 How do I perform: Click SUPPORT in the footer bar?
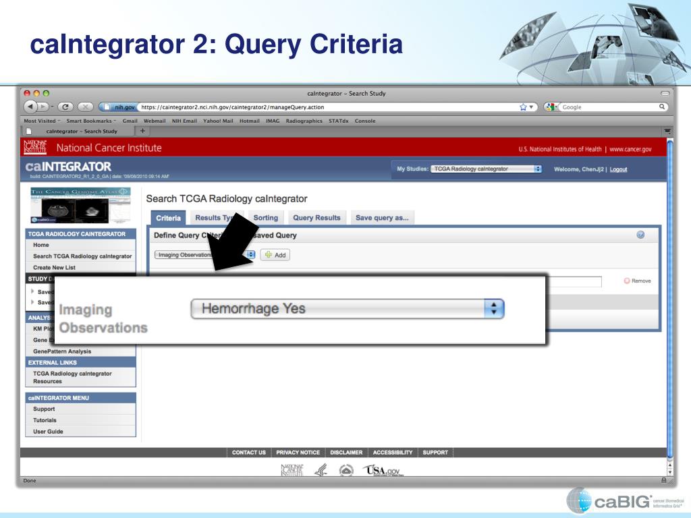435,453
